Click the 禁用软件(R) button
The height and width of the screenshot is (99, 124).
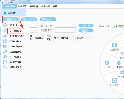[x=48, y=19]
